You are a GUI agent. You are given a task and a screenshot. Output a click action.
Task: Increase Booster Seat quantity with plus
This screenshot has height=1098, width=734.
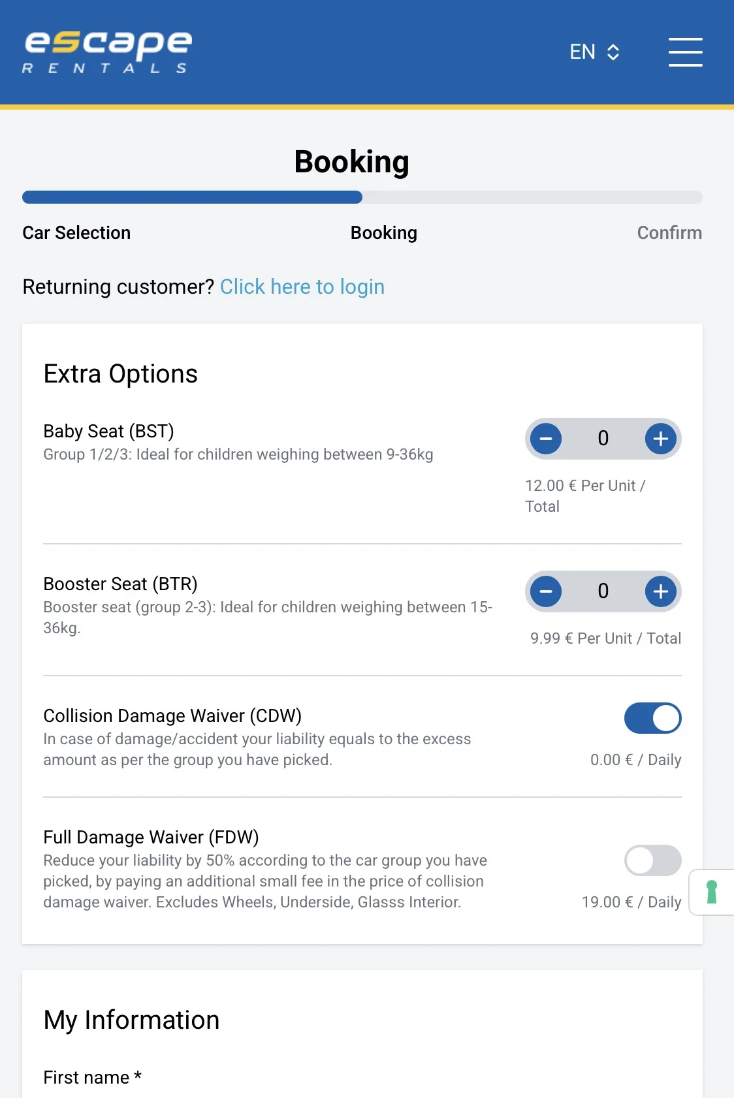tap(660, 591)
